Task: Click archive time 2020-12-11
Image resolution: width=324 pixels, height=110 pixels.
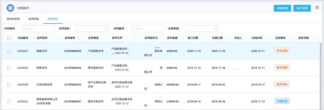Action: point(258,51)
